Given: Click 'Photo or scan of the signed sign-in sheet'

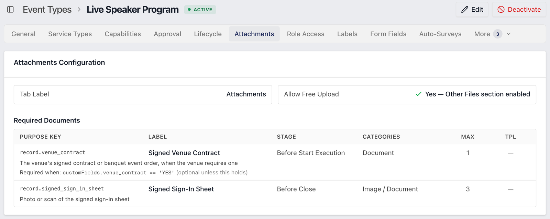Looking at the screenshot, I should 75,199.
